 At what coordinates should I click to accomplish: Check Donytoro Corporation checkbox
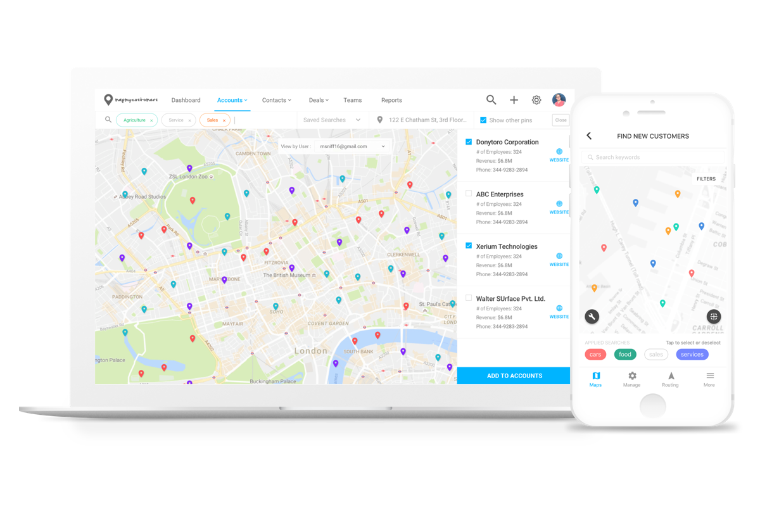click(x=469, y=142)
